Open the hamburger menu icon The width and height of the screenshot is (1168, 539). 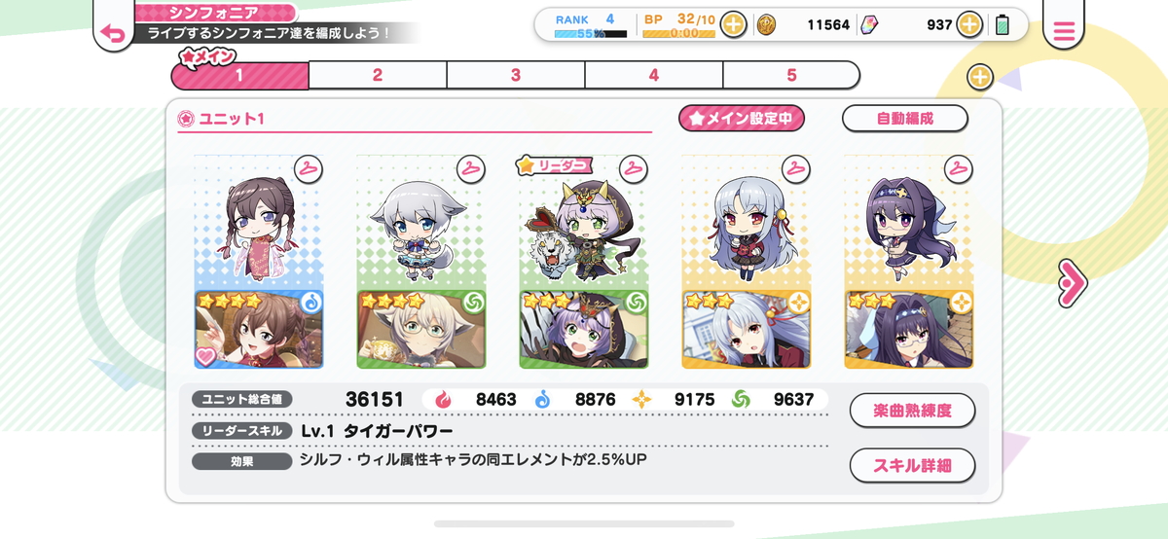point(1064,32)
